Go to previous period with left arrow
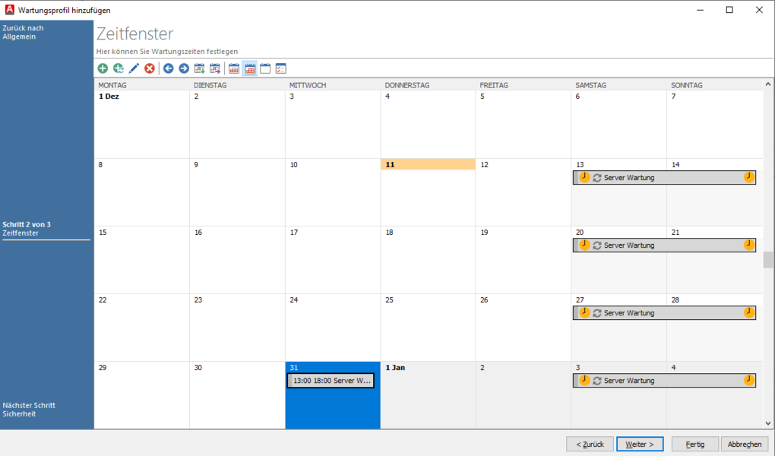 (x=169, y=68)
